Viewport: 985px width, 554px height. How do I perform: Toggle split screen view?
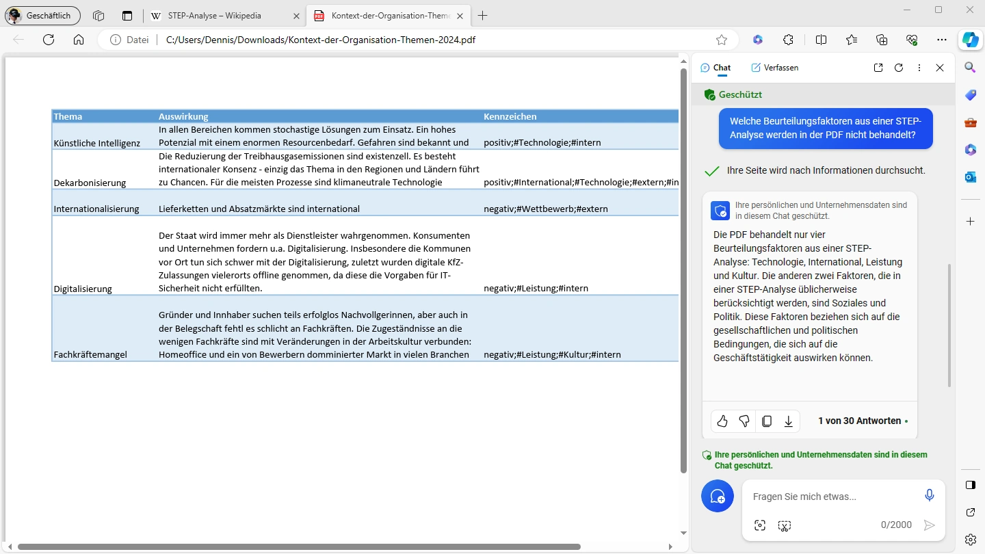pos(821,40)
